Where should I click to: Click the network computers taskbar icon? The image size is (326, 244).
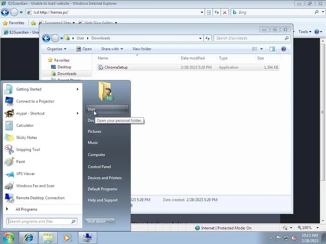[87, 238]
